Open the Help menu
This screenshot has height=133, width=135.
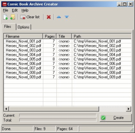click(x=25, y=10)
